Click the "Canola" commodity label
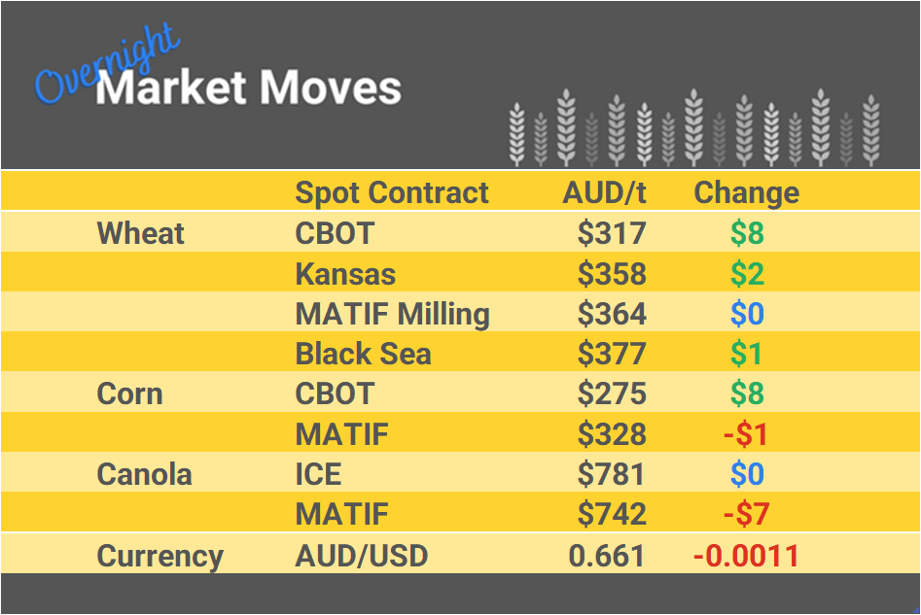The image size is (921, 615). (144, 474)
